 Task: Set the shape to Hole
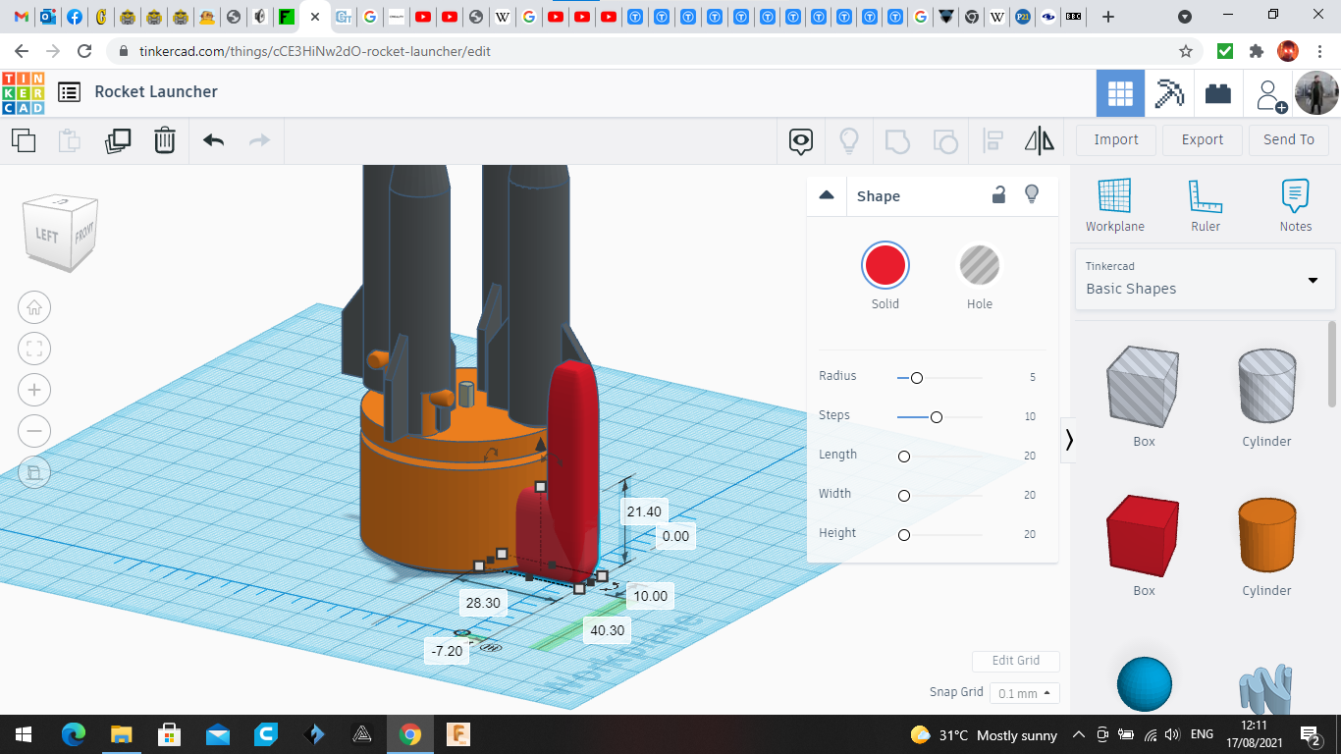[979, 266]
